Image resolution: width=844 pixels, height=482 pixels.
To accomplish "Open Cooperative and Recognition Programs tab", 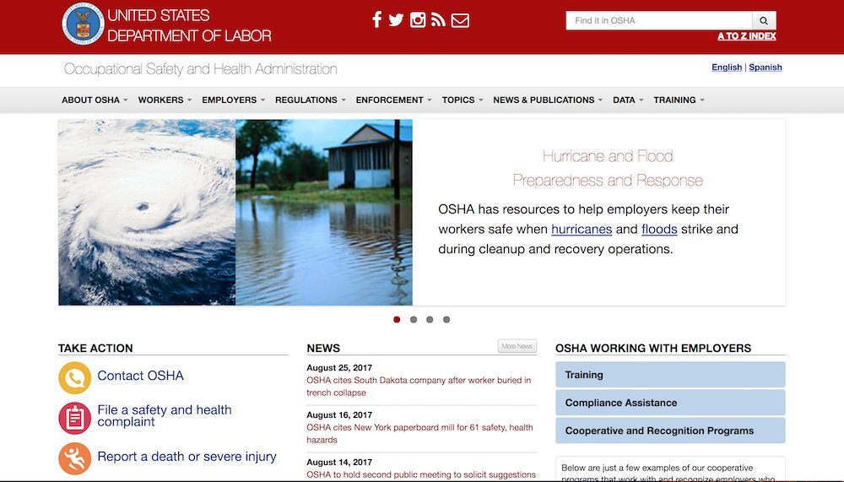I will point(670,431).
